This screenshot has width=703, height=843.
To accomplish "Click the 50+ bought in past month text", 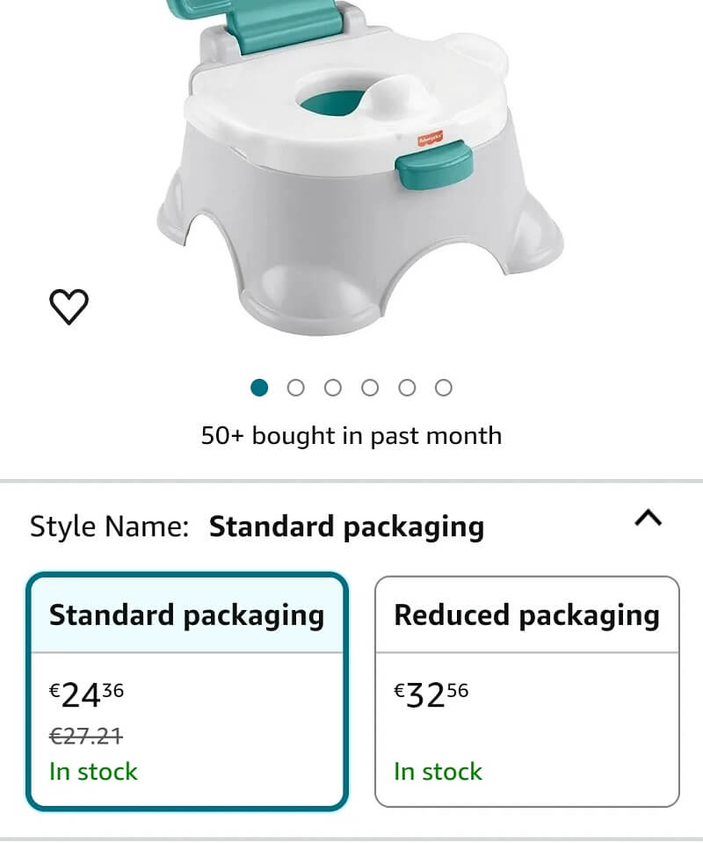I will [x=351, y=435].
